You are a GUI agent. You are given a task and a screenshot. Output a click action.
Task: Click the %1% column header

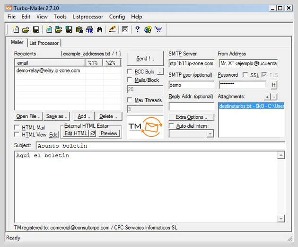coord(94,63)
